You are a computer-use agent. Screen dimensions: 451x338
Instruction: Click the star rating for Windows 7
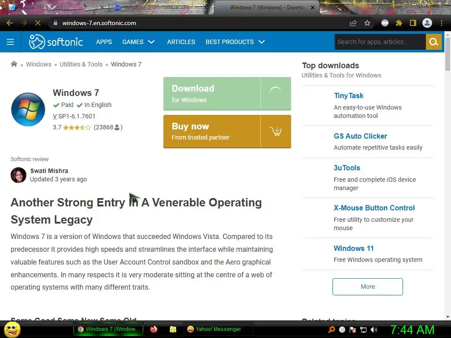point(77,127)
